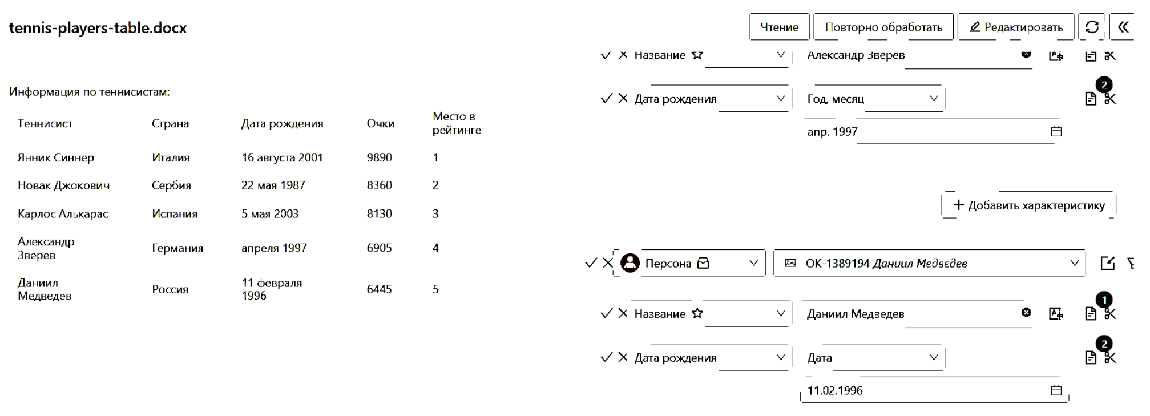Open calendar picker for апр. 1997
This screenshot has width=1150, height=416.
point(1056,132)
